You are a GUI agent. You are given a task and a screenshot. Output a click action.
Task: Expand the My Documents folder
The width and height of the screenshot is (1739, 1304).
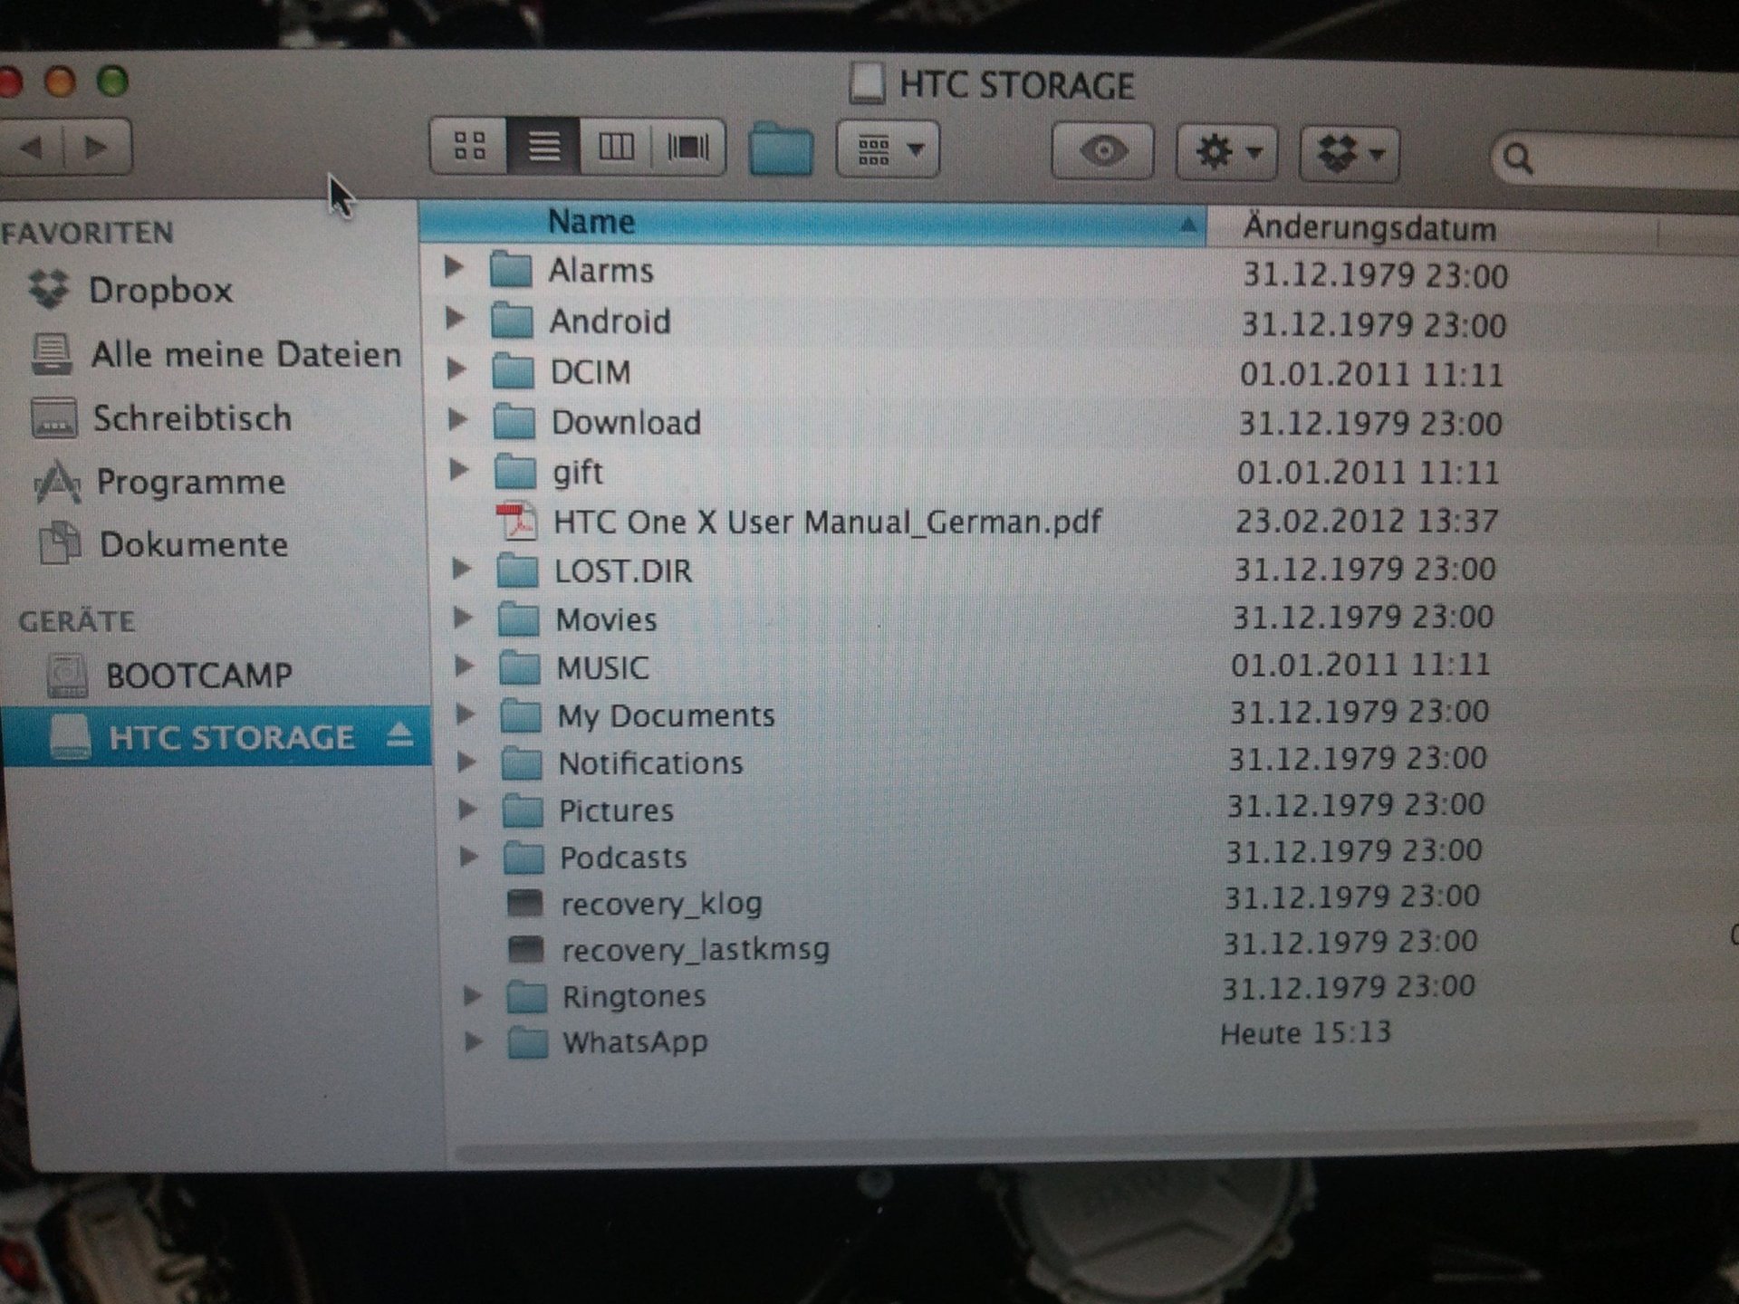[x=466, y=714]
